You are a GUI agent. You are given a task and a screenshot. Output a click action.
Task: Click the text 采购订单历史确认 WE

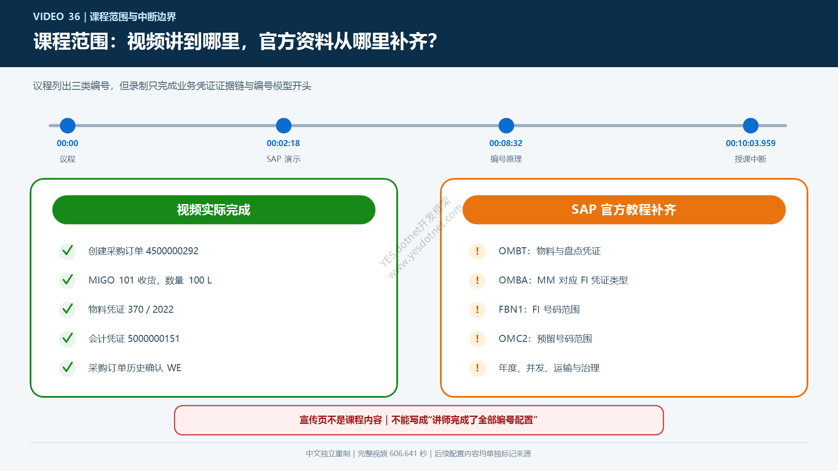tap(135, 368)
